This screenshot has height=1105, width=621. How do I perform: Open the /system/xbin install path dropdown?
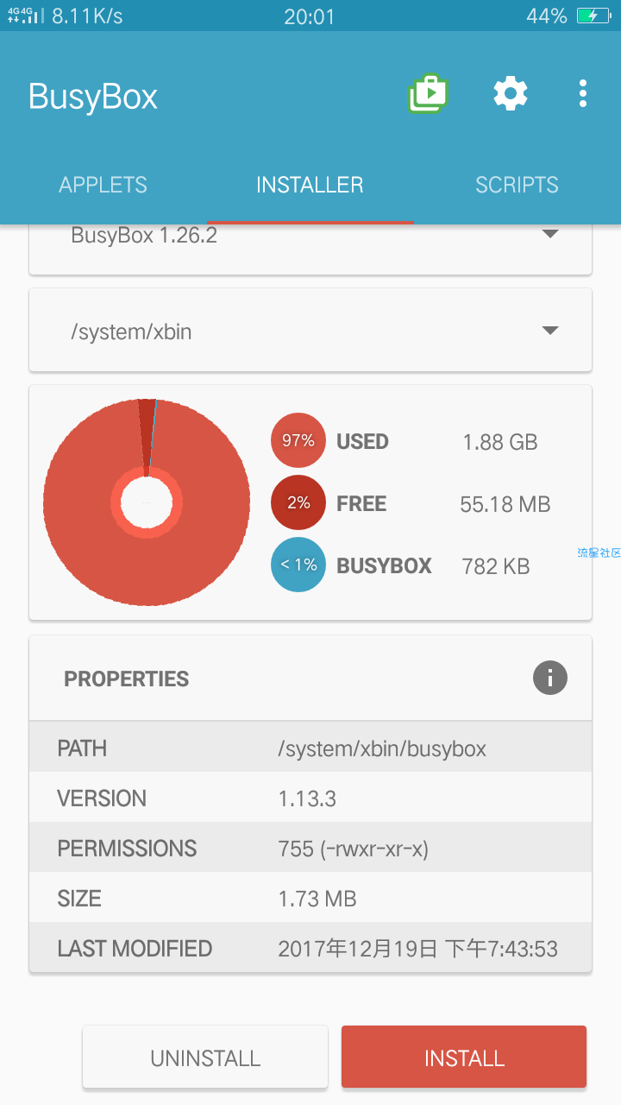point(310,331)
